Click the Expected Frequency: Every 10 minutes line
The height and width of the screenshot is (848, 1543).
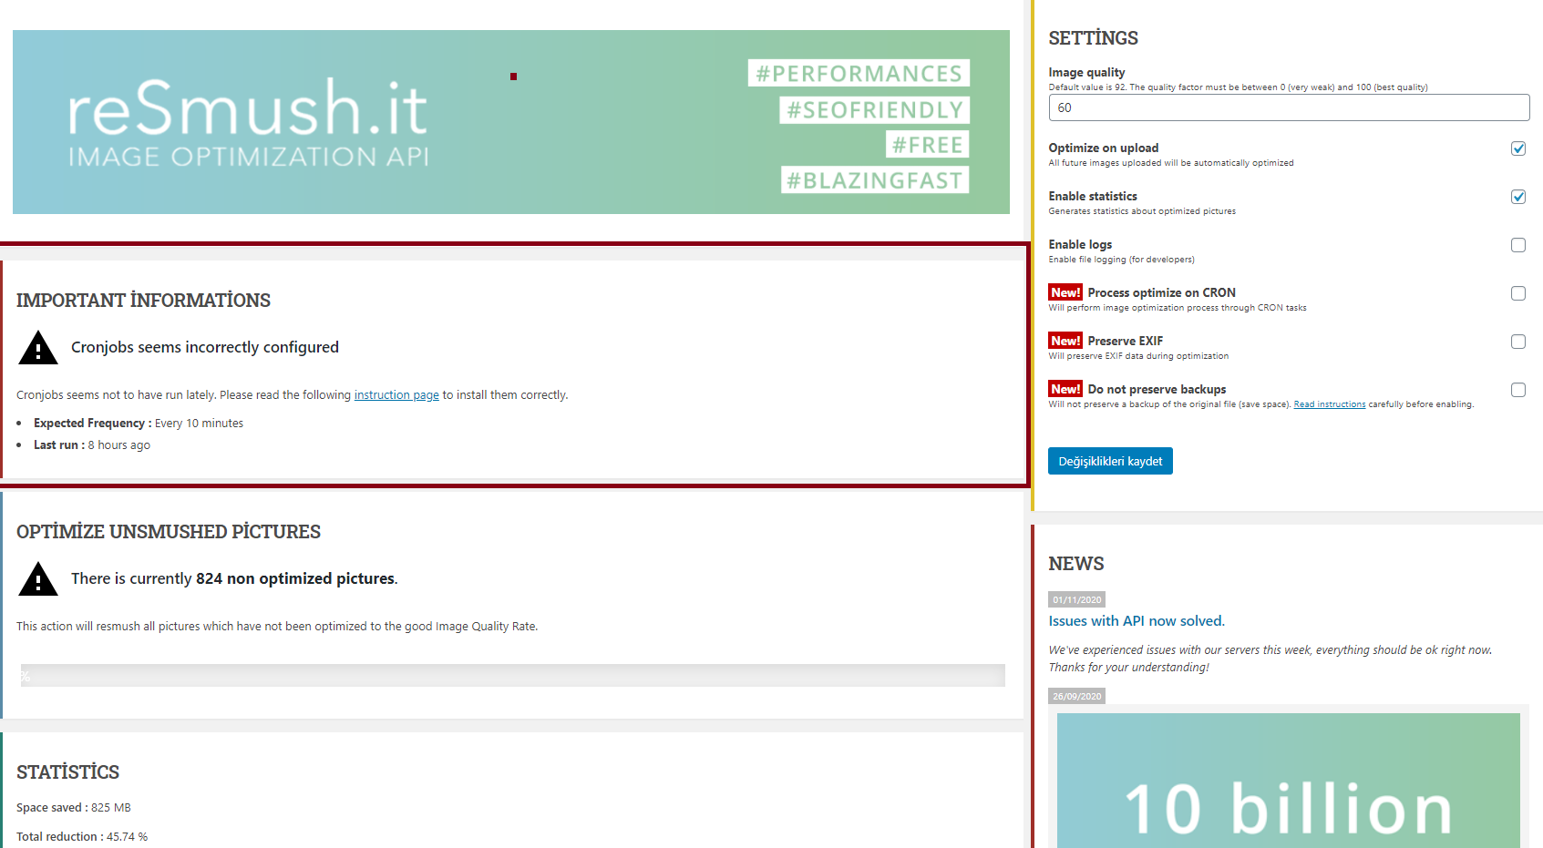point(139,424)
